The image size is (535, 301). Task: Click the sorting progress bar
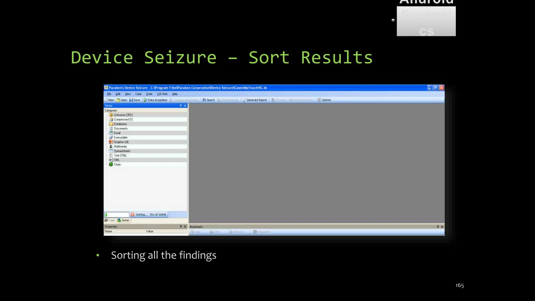(x=117, y=215)
